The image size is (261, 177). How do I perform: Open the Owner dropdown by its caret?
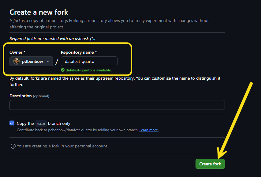48,62
